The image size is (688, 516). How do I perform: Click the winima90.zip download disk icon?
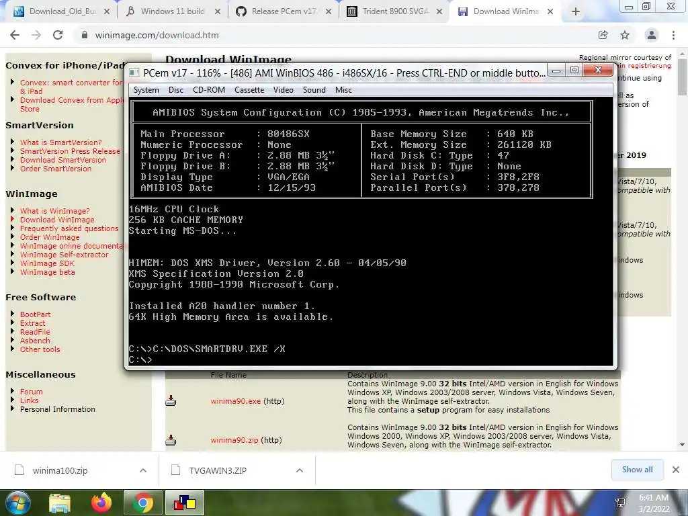pyautogui.click(x=171, y=439)
